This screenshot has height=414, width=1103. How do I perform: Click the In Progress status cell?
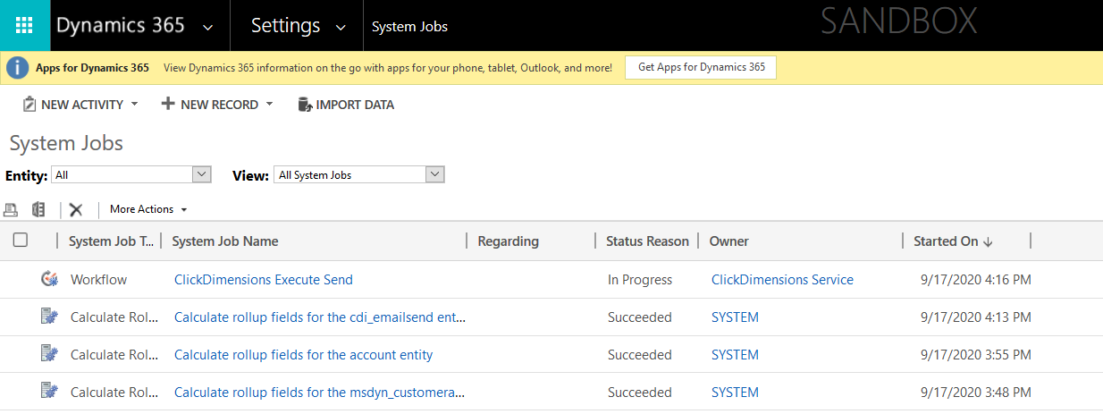coord(640,280)
